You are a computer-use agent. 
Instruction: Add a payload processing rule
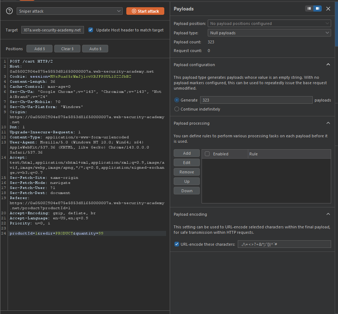pos(187,153)
